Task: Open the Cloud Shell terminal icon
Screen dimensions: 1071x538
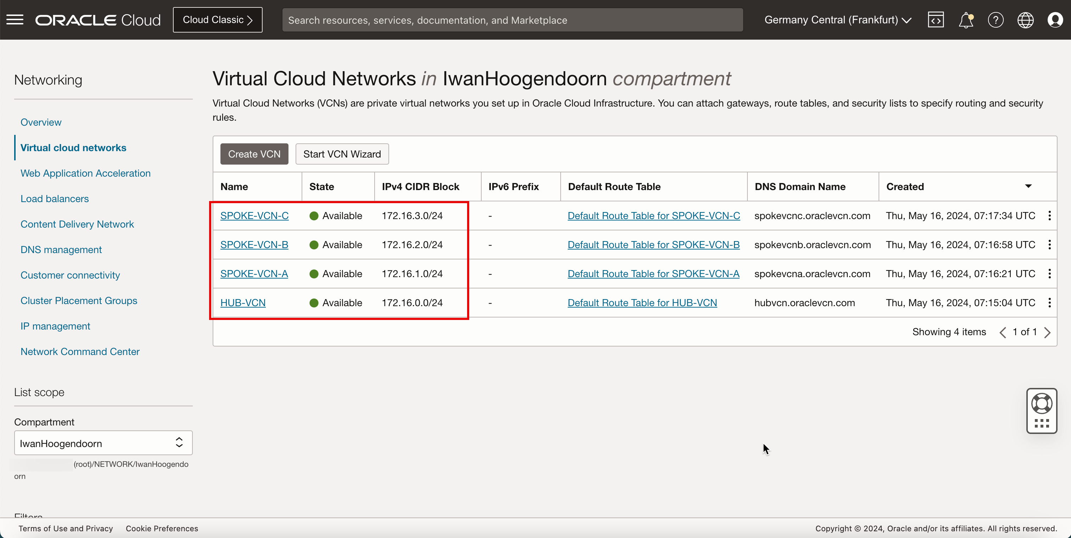Action: (x=936, y=20)
